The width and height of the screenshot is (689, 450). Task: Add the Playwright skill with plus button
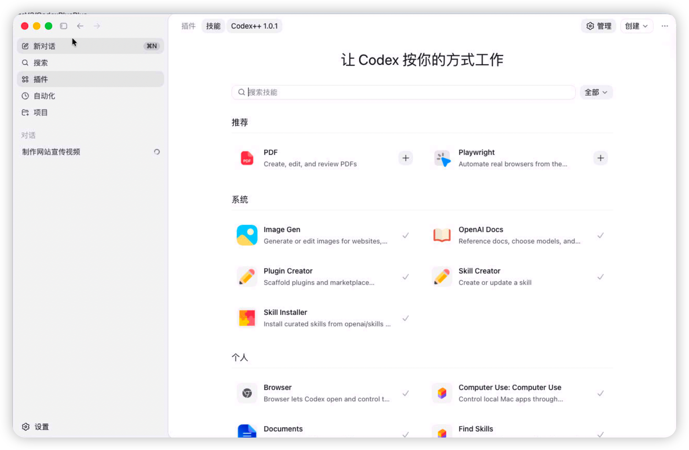pyautogui.click(x=601, y=158)
